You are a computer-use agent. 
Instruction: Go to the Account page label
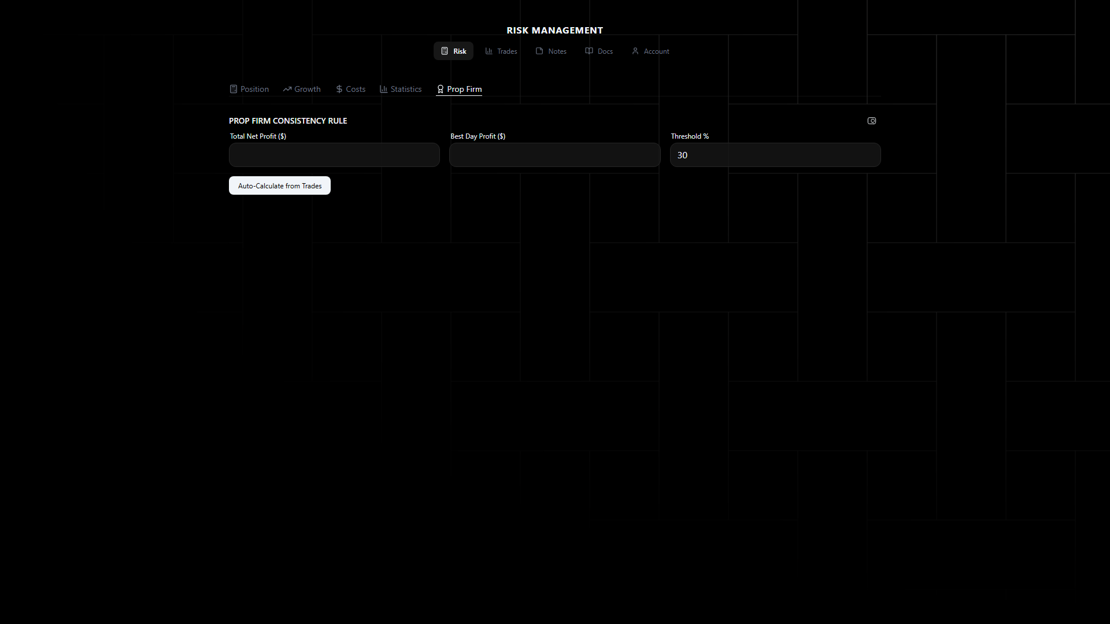click(656, 51)
